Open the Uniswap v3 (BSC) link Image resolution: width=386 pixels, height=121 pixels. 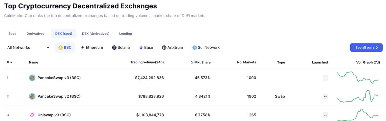click(54, 115)
